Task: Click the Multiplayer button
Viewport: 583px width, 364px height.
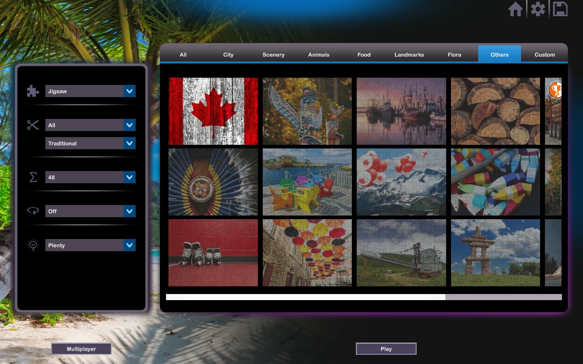Action: click(x=81, y=349)
